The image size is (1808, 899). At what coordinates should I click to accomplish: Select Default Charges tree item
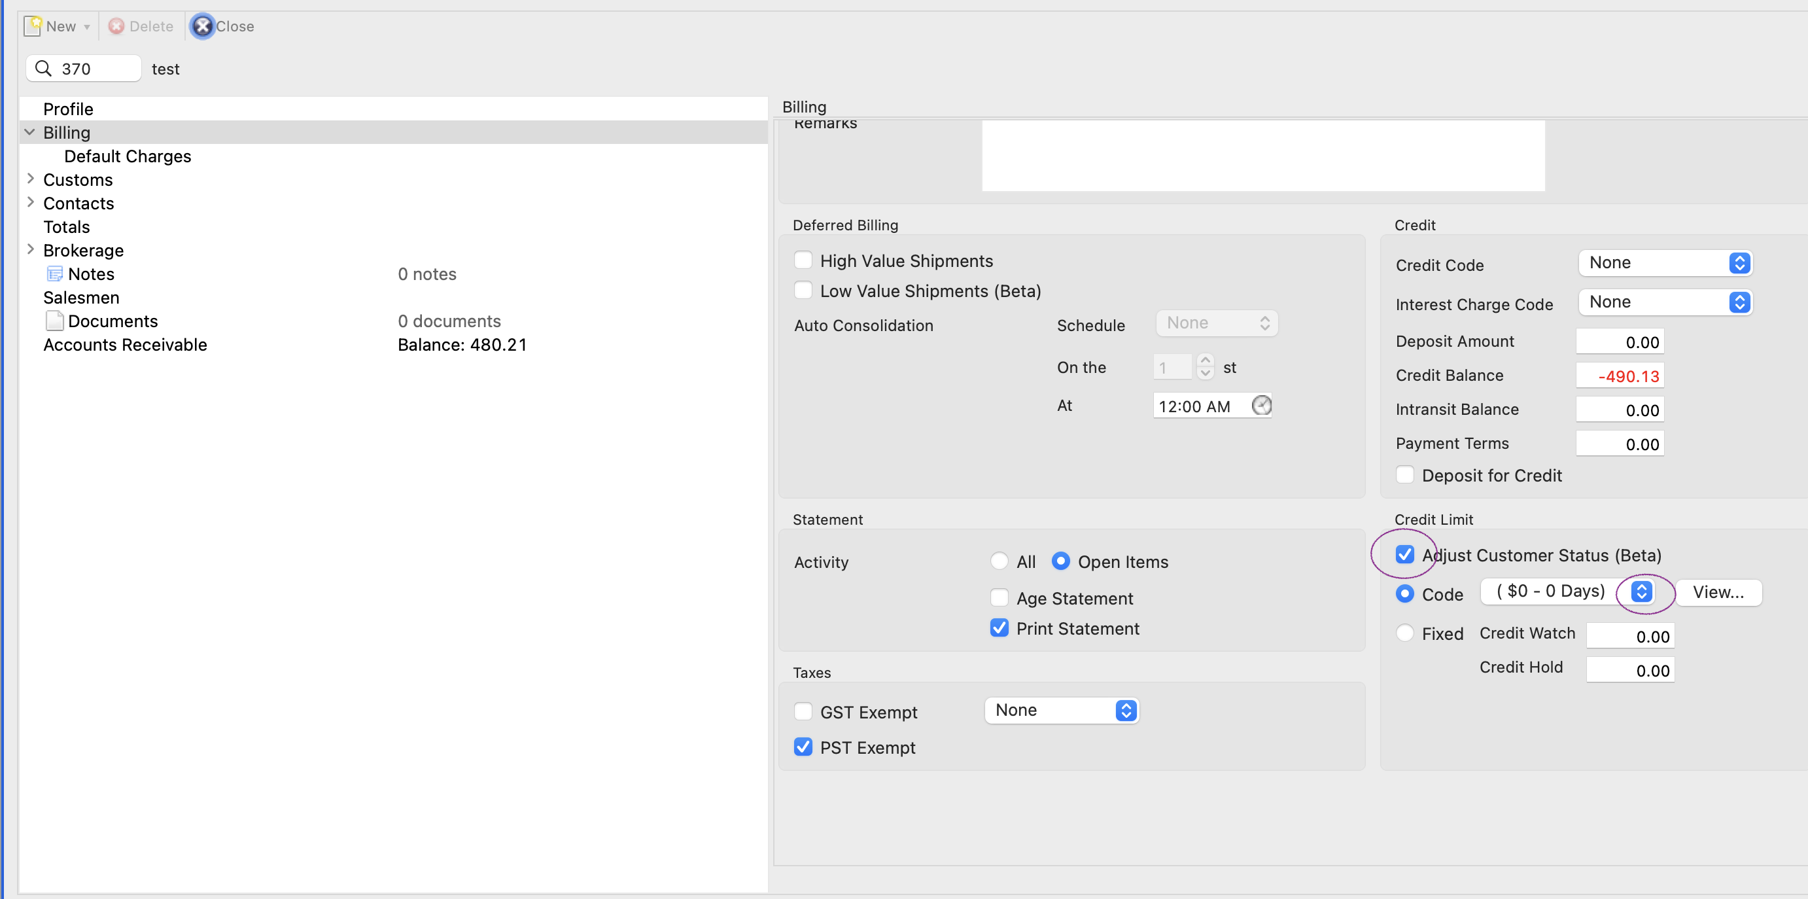(x=128, y=156)
